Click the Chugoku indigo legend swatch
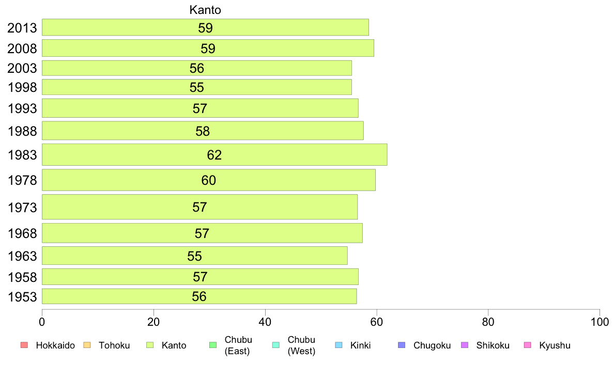This screenshot has width=614, height=380. tap(402, 345)
